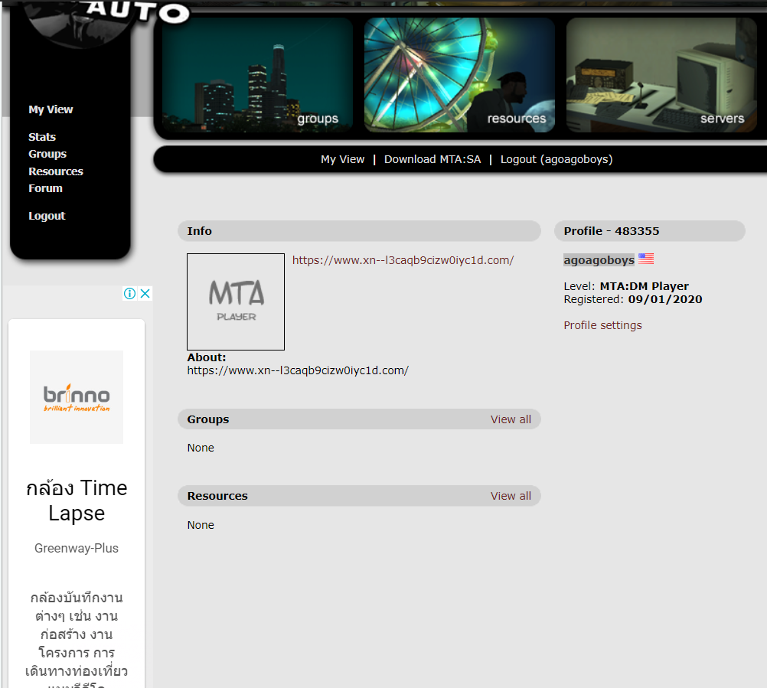
Task: Click the About URL text
Action: (298, 370)
